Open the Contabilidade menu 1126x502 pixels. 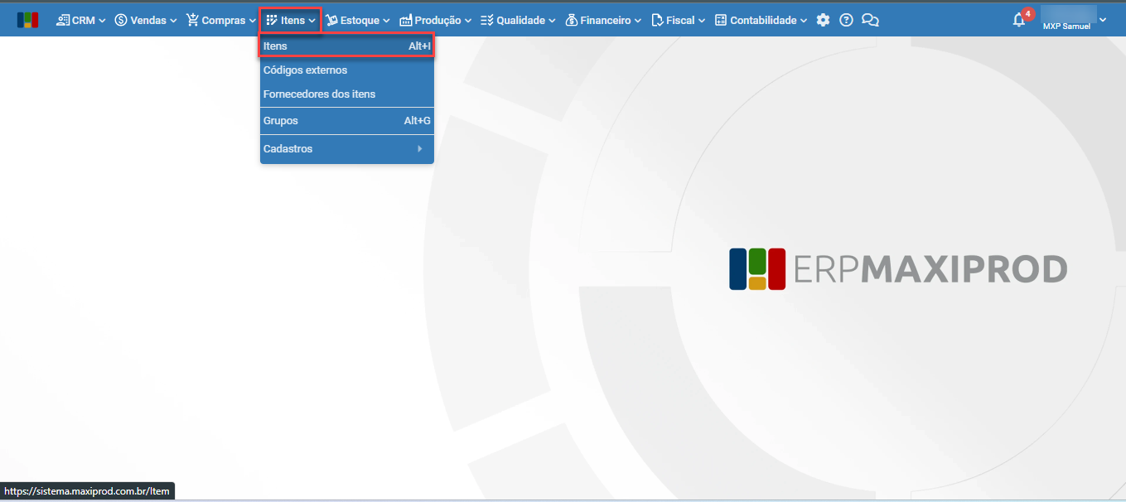click(761, 20)
